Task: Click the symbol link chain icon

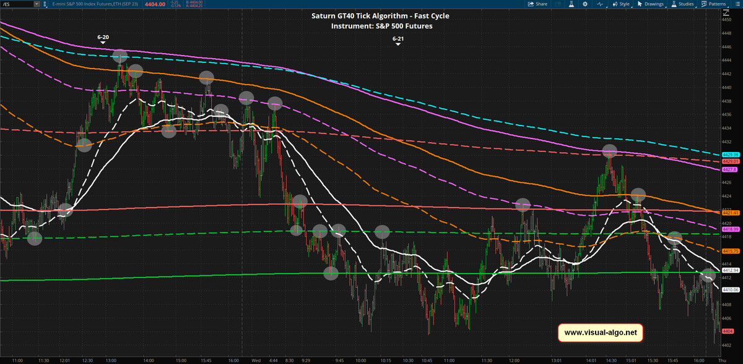Action: tap(45, 4)
